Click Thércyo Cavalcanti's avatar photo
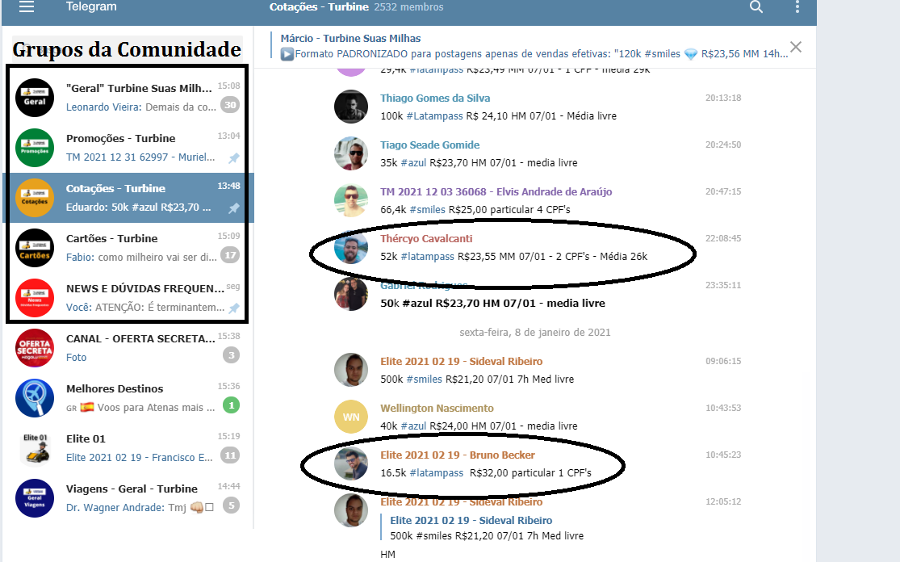The image size is (900, 562). [x=350, y=247]
